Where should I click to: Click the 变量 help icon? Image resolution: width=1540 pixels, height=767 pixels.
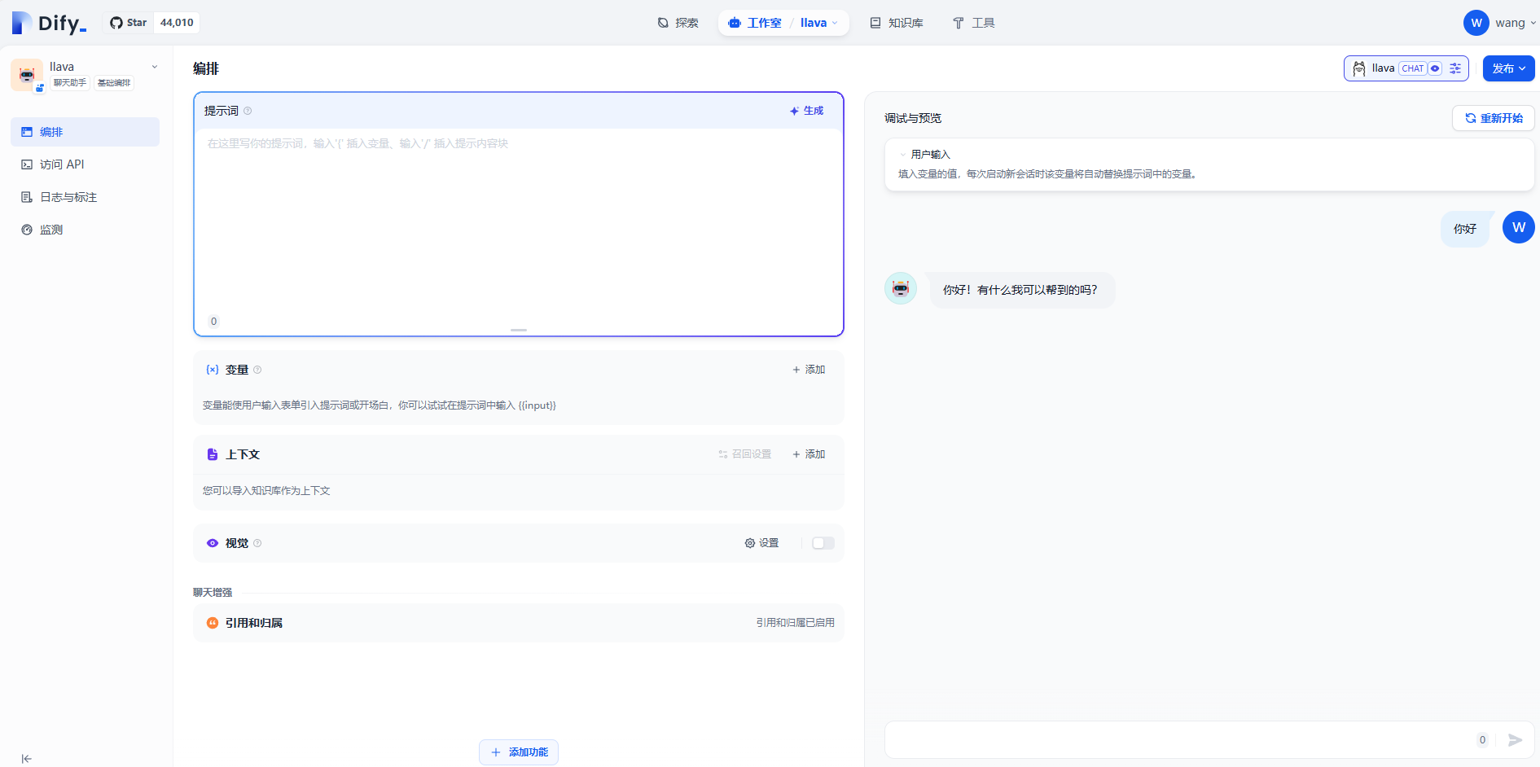257,370
